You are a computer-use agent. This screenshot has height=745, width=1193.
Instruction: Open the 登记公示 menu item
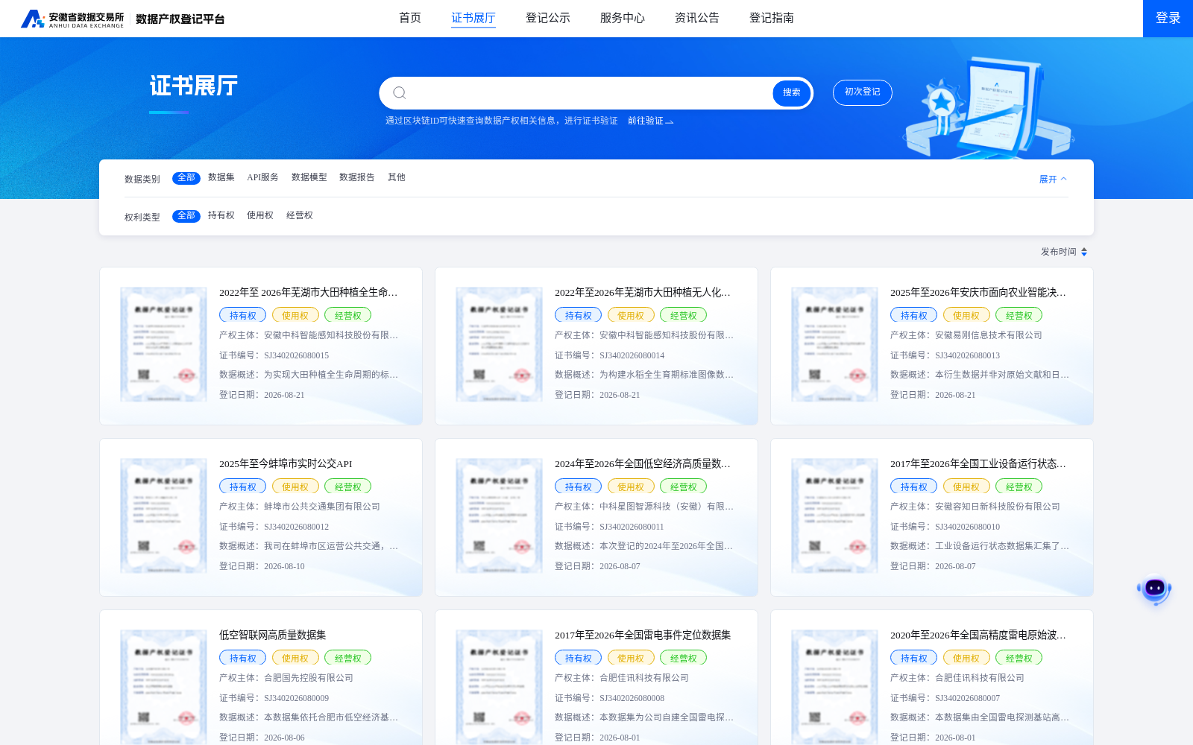coord(548,18)
